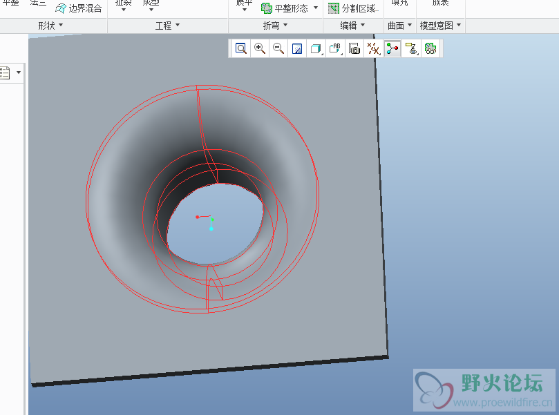Select the 边界混合 boundary blend tool
This screenshot has width=559, height=415.
(x=79, y=8)
